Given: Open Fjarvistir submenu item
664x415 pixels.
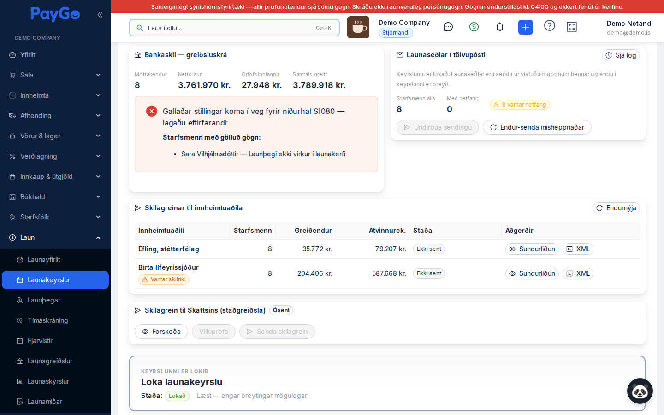Looking at the screenshot, I should coord(55,341).
